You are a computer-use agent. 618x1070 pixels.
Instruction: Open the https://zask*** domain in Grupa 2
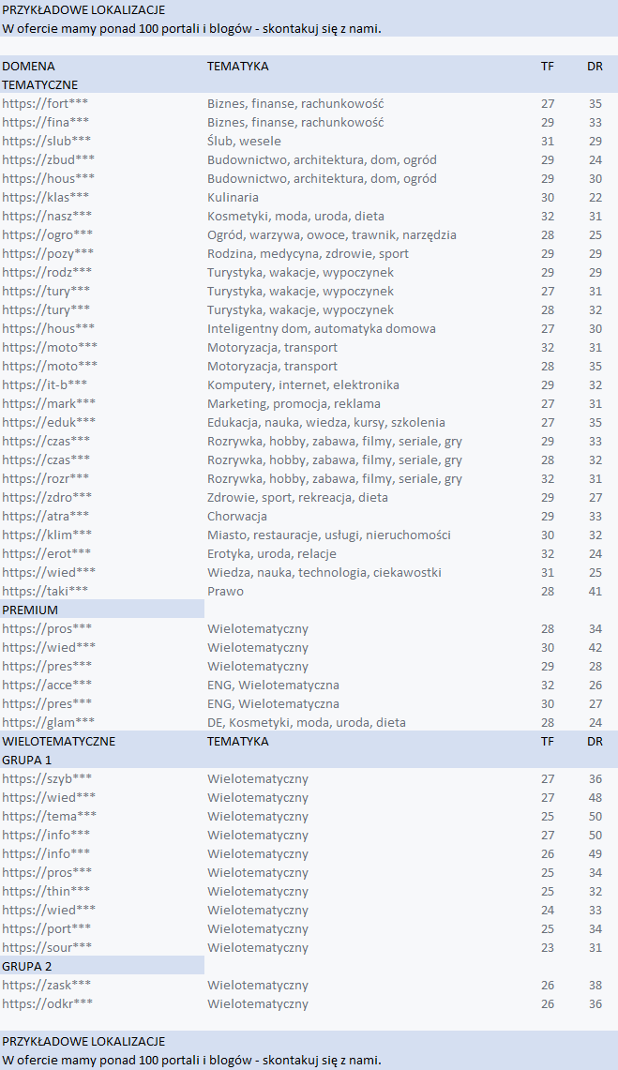coord(47,985)
